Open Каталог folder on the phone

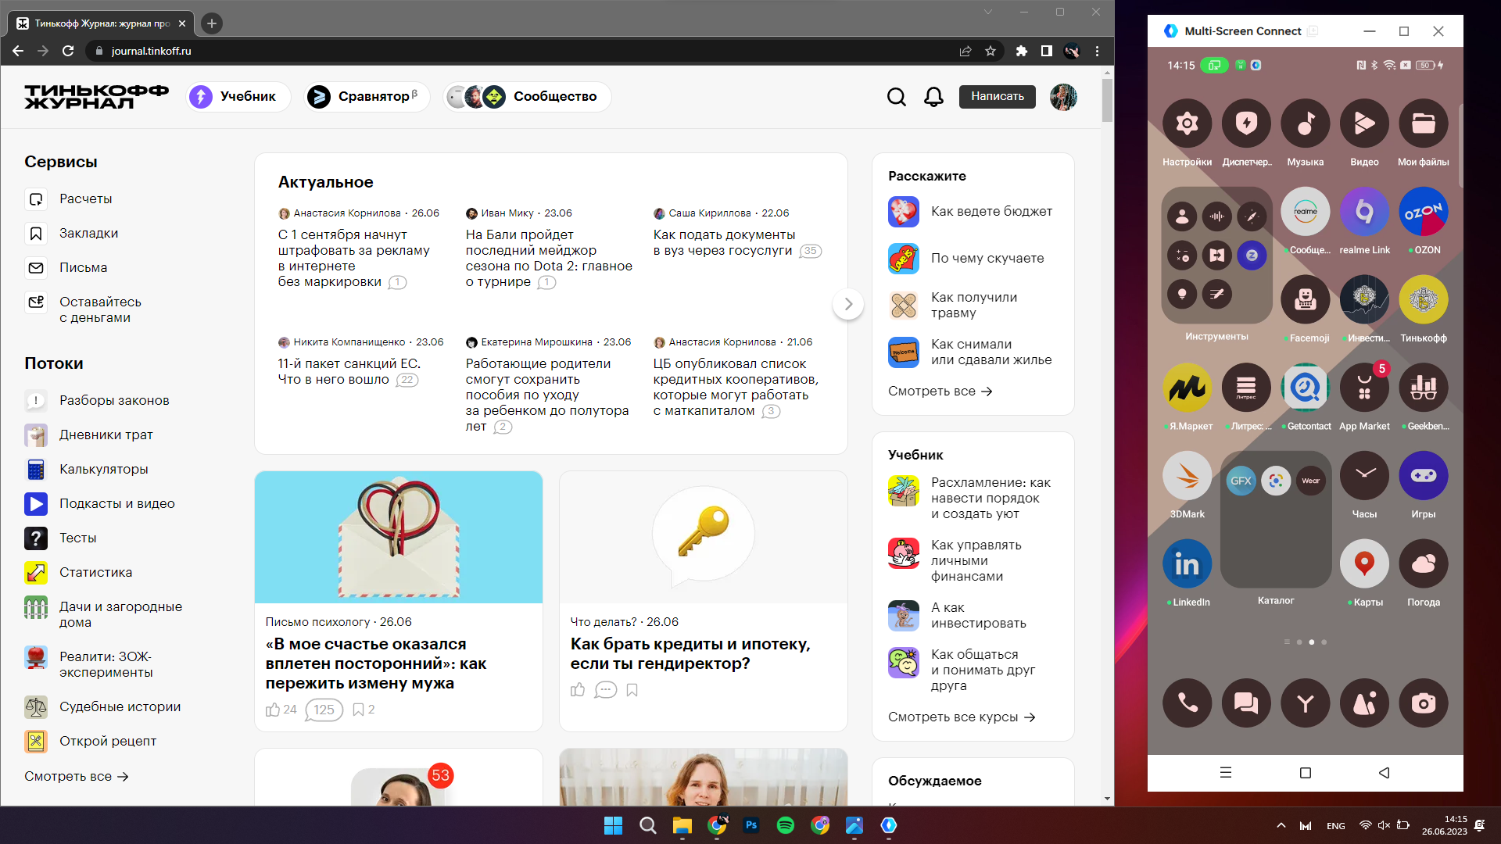[1276, 520]
